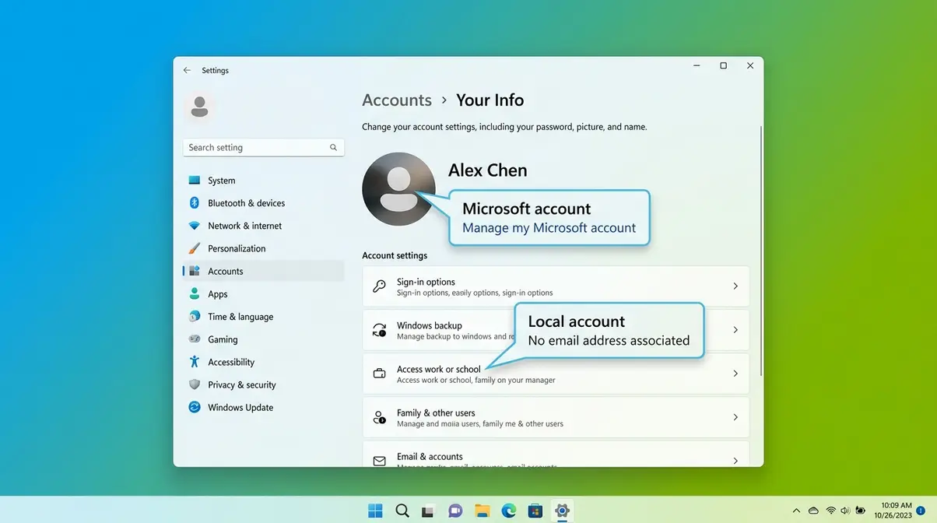Open Apps settings category

point(263,294)
